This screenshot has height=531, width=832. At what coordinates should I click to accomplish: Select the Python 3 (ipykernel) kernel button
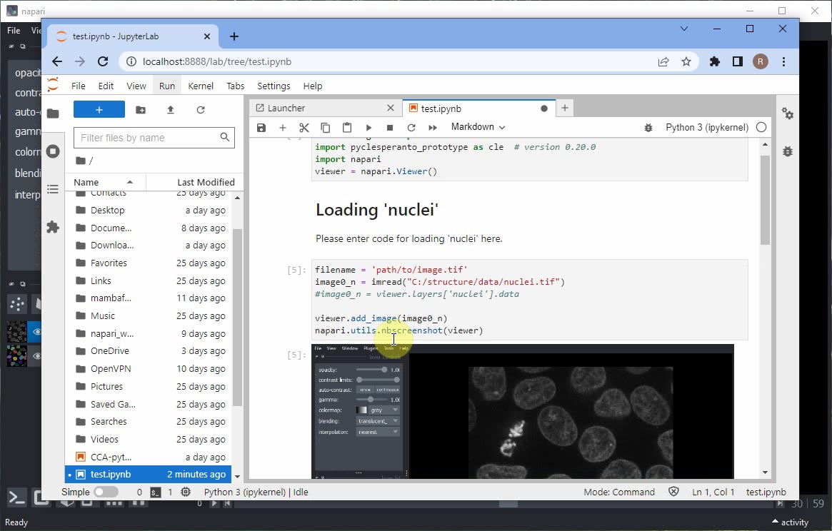click(706, 128)
